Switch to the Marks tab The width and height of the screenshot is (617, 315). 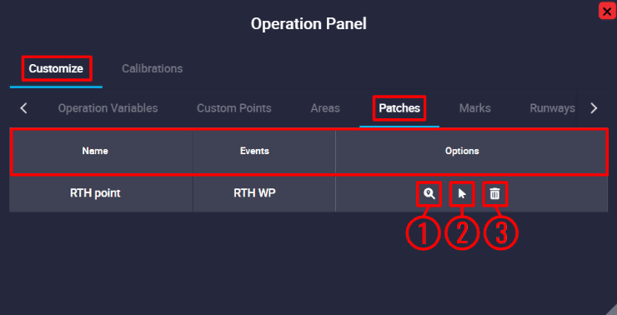[x=475, y=108]
